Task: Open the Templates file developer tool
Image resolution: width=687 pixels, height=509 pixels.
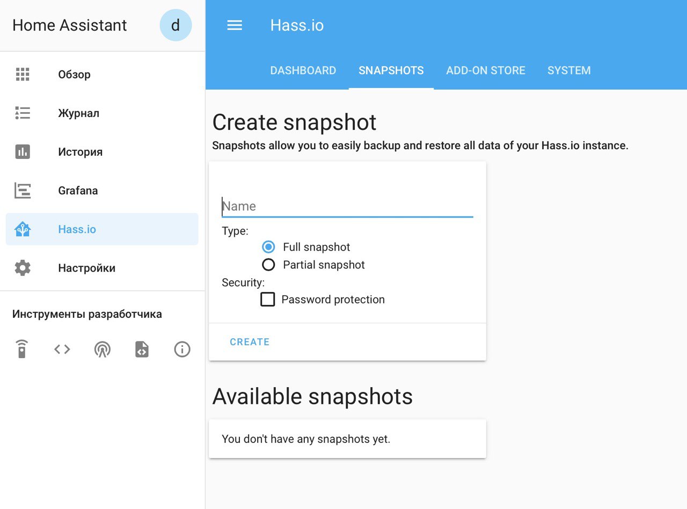Action: [x=142, y=350]
